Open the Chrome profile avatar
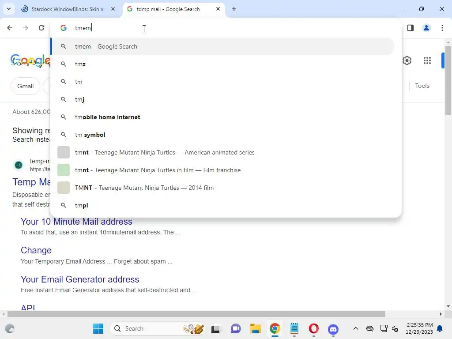Viewport: 452px width, 339px height. point(426,28)
